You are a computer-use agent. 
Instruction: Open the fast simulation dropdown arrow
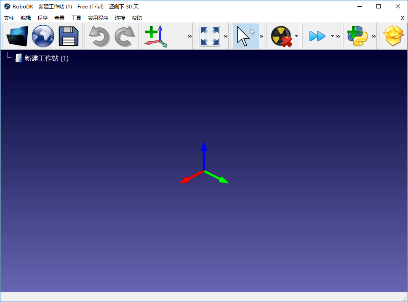click(x=332, y=36)
